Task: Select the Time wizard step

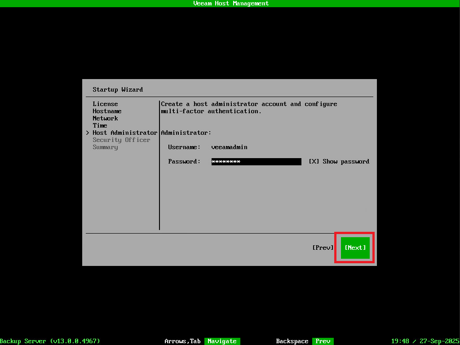Action: click(100, 126)
